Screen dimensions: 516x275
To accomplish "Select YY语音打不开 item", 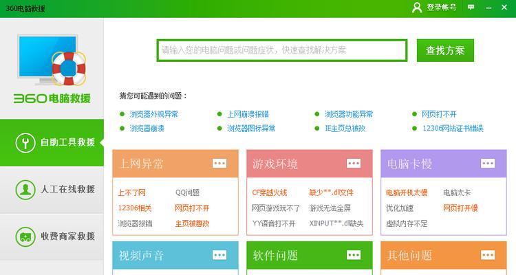I will tap(274, 223).
